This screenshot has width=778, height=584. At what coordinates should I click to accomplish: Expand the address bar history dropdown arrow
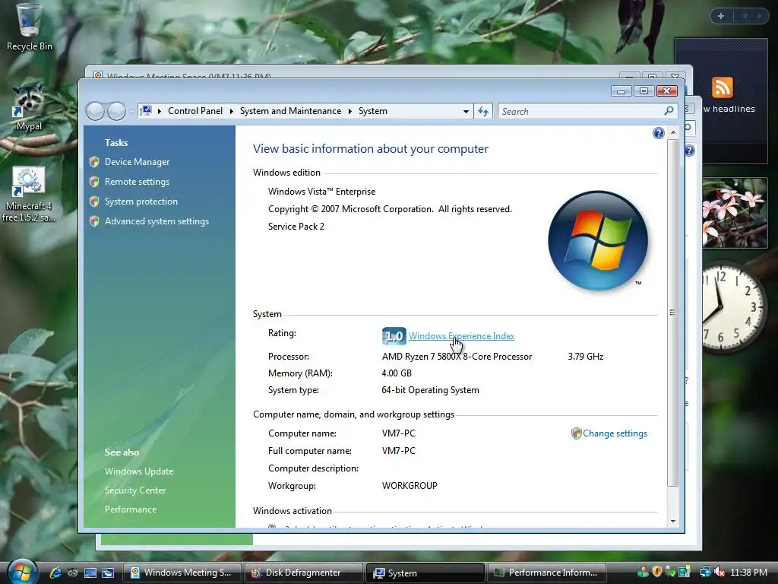tap(466, 111)
